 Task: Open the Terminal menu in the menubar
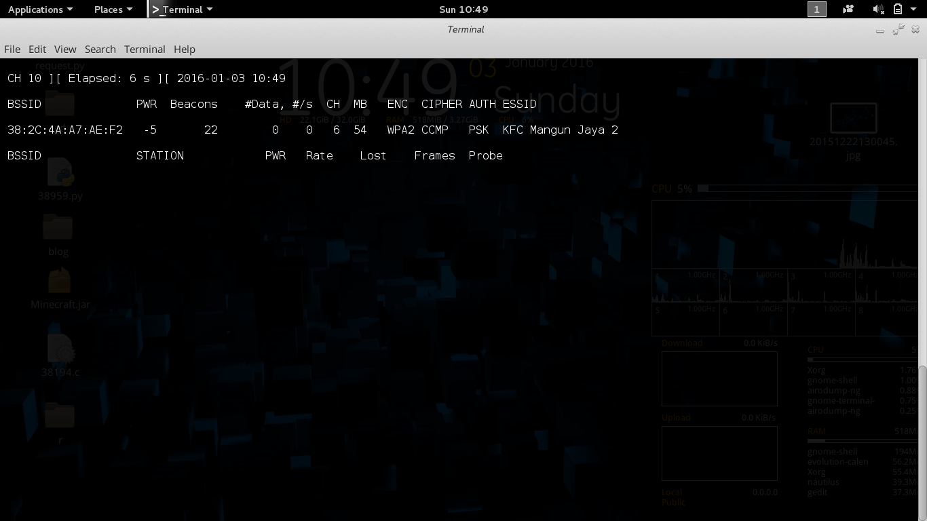(x=145, y=49)
